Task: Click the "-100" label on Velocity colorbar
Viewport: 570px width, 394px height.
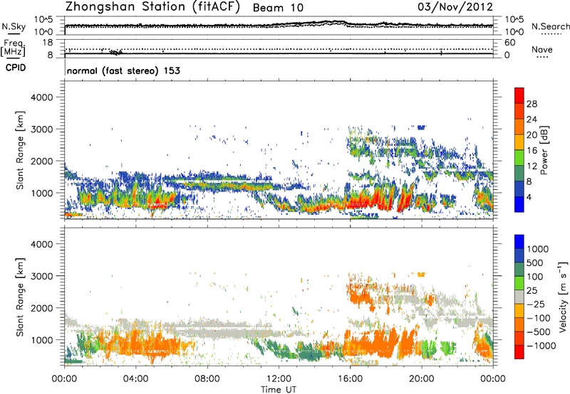Action: [539, 318]
